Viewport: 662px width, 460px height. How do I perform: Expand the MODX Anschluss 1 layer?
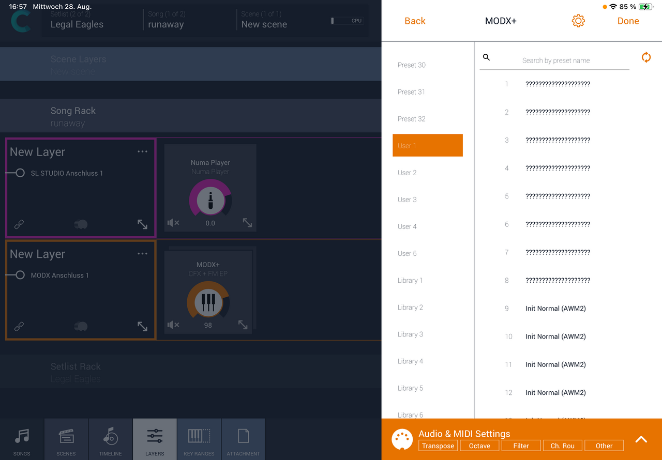142,326
